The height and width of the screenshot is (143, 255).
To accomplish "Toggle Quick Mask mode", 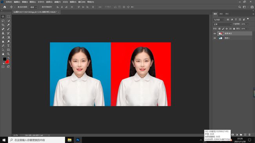I will (3, 67).
